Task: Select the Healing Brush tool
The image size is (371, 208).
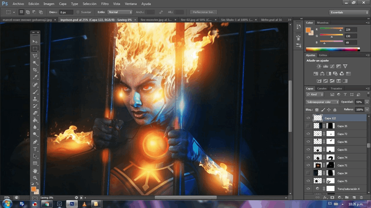Action: coord(35,85)
